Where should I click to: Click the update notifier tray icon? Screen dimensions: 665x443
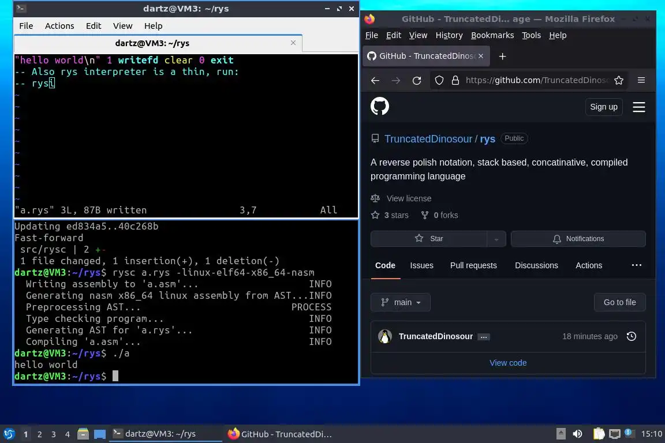[629, 433]
